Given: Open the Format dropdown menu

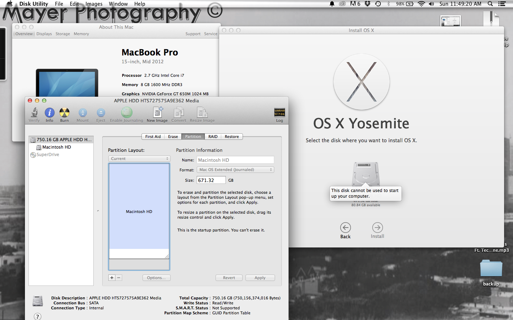Looking at the screenshot, I should pos(235,170).
